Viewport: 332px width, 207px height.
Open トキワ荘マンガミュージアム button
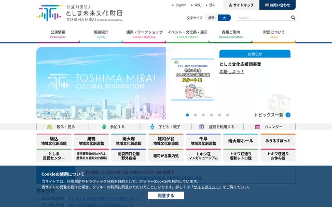(x=203, y=155)
